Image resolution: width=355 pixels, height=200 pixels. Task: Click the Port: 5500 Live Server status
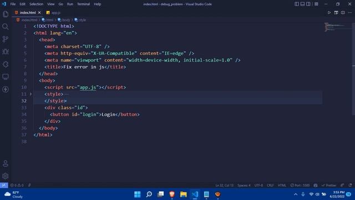coord(300,185)
